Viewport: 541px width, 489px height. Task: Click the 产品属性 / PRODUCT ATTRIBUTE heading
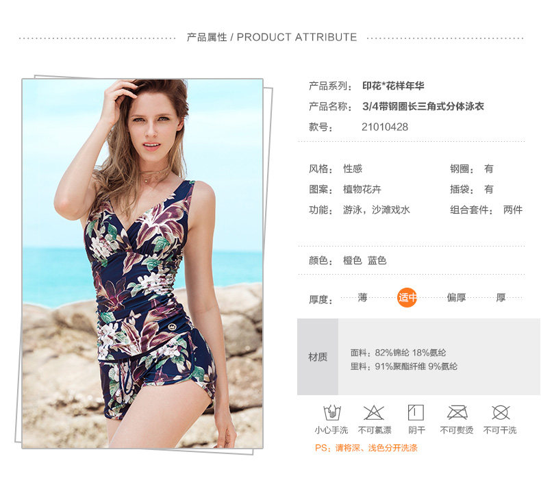272,37
